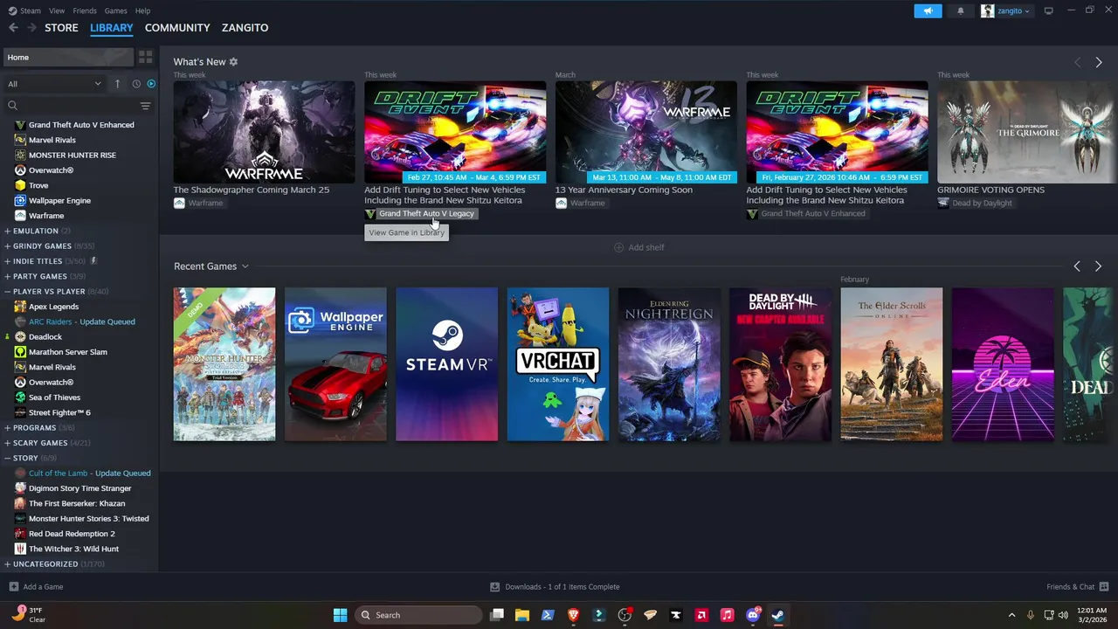Click Add a Game
1118x629 pixels.
tap(36, 587)
